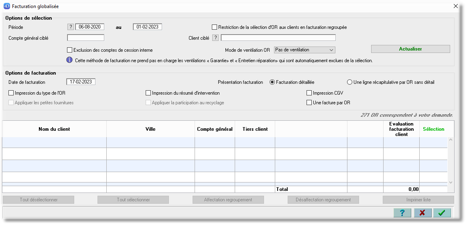Enable the Impression CGV checkbox

tap(309, 93)
